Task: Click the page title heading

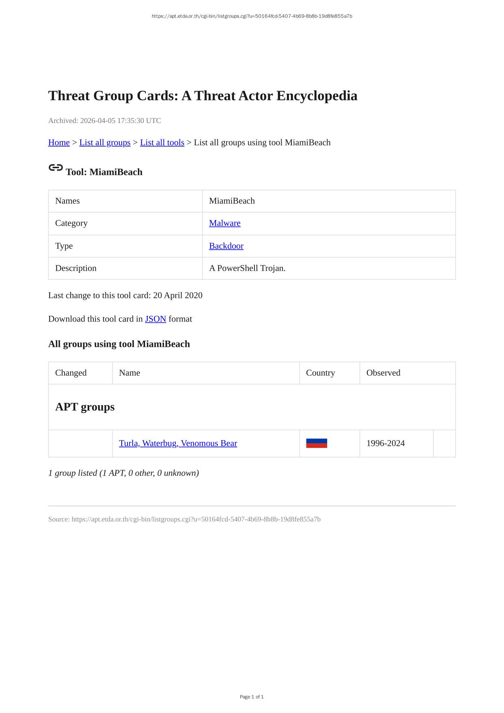Action: [x=202, y=96]
